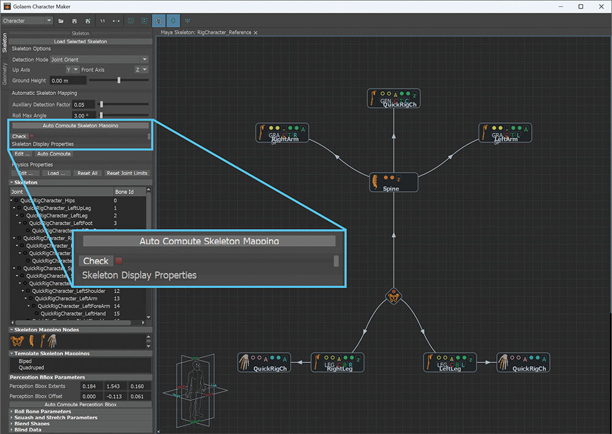Open the Front Axis Z dropdown
Screen dimensions: 612x434
coord(141,69)
